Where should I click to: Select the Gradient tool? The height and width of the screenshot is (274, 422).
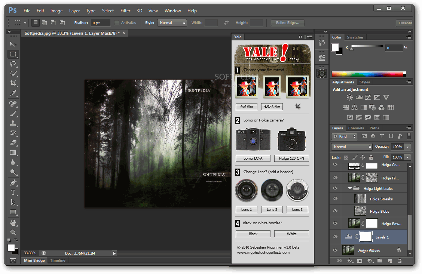click(13, 153)
